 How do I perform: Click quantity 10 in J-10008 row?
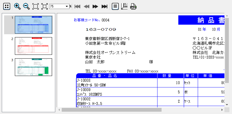point(178,83)
